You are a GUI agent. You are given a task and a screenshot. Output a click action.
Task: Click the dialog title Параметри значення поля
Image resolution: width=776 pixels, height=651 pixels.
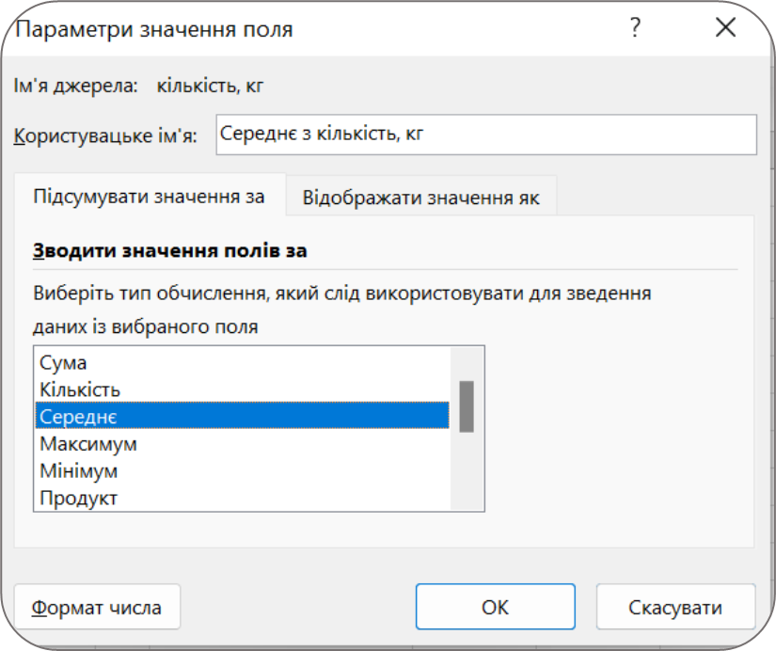coord(154,29)
